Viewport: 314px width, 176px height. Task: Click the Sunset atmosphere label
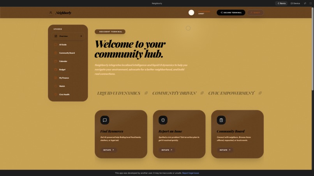(201, 14)
